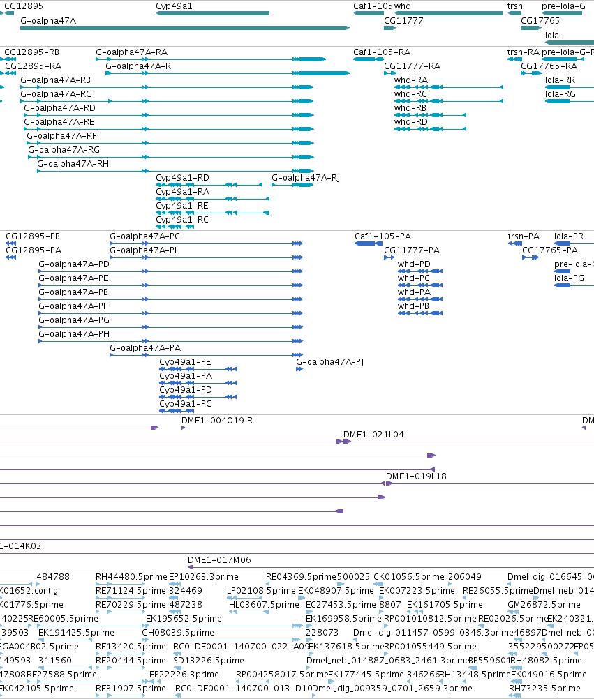Open transcript lola-RG
The image size is (594, 699).
[x=560, y=94]
